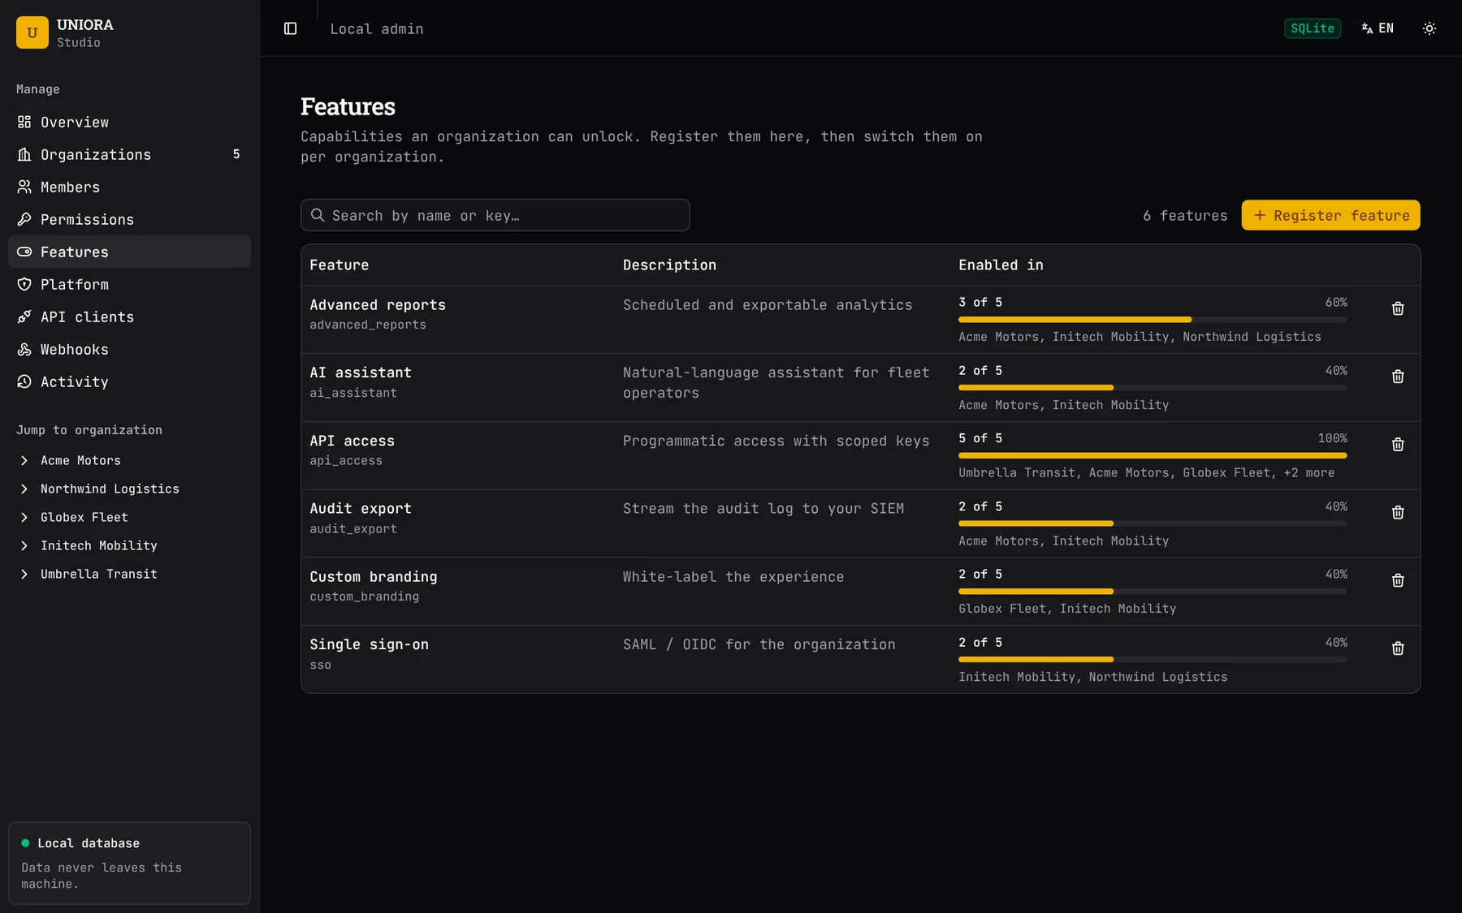Switch the light/dark theme icon

(x=1430, y=28)
